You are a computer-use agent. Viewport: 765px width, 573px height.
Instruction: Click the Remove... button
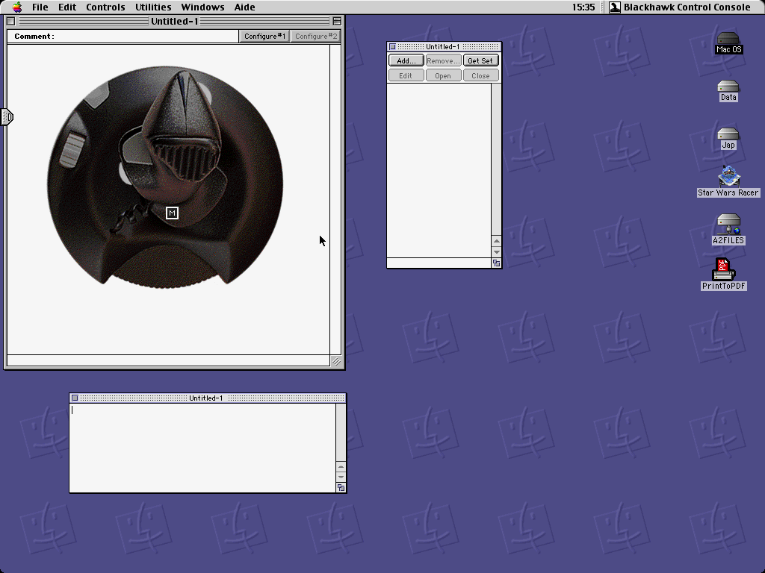pyautogui.click(x=443, y=60)
